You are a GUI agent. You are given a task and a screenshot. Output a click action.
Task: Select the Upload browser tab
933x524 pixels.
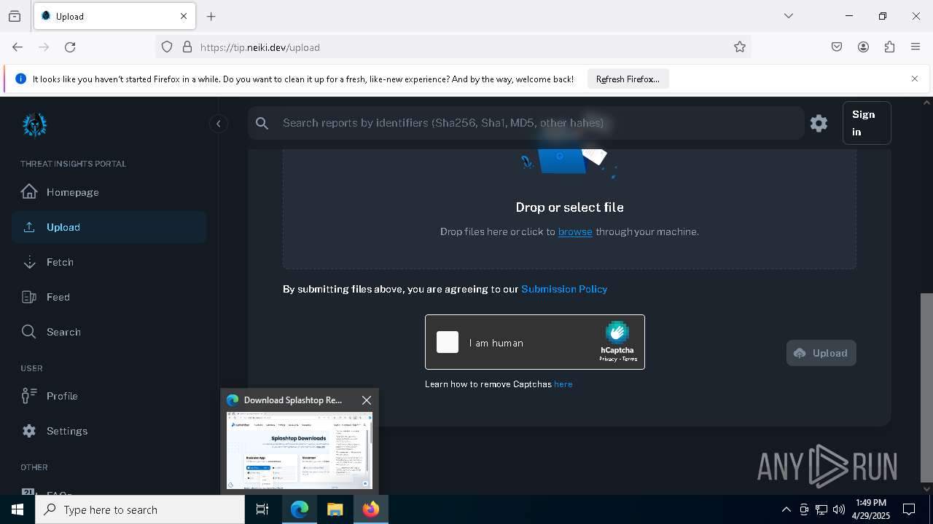tap(114, 16)
